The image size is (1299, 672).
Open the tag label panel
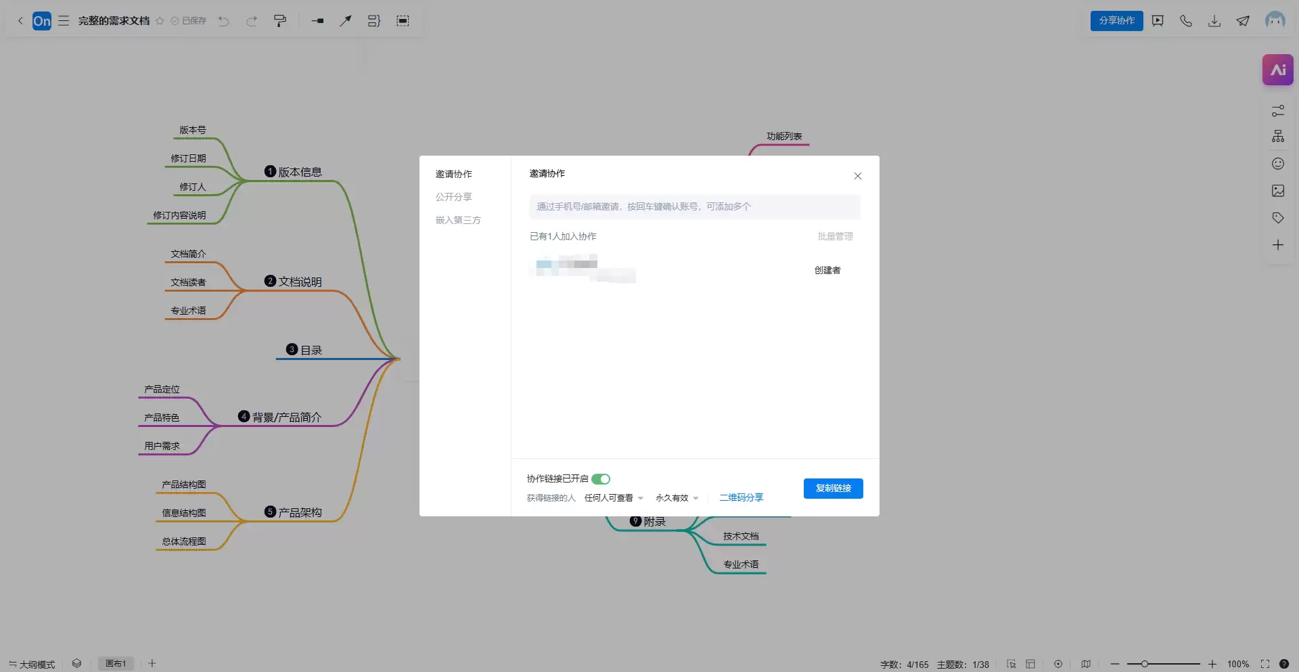tap(1277, 218)
